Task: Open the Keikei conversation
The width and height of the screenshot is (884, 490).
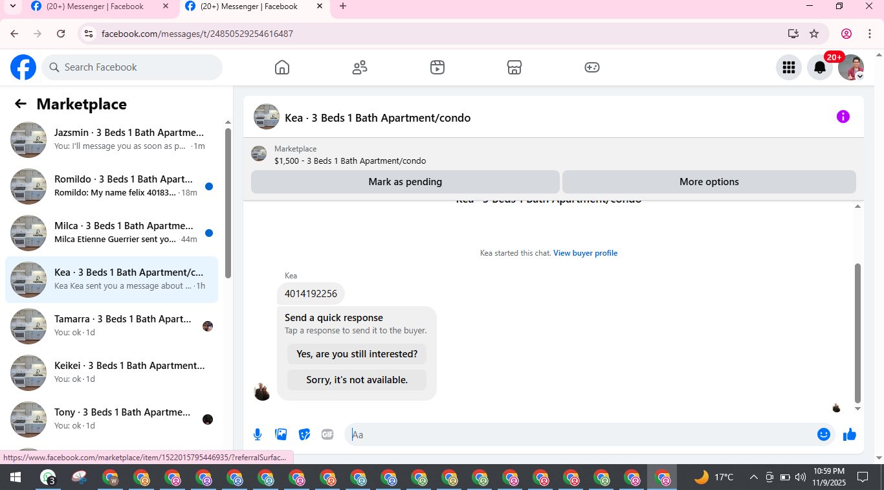Action: pos(111,373)
